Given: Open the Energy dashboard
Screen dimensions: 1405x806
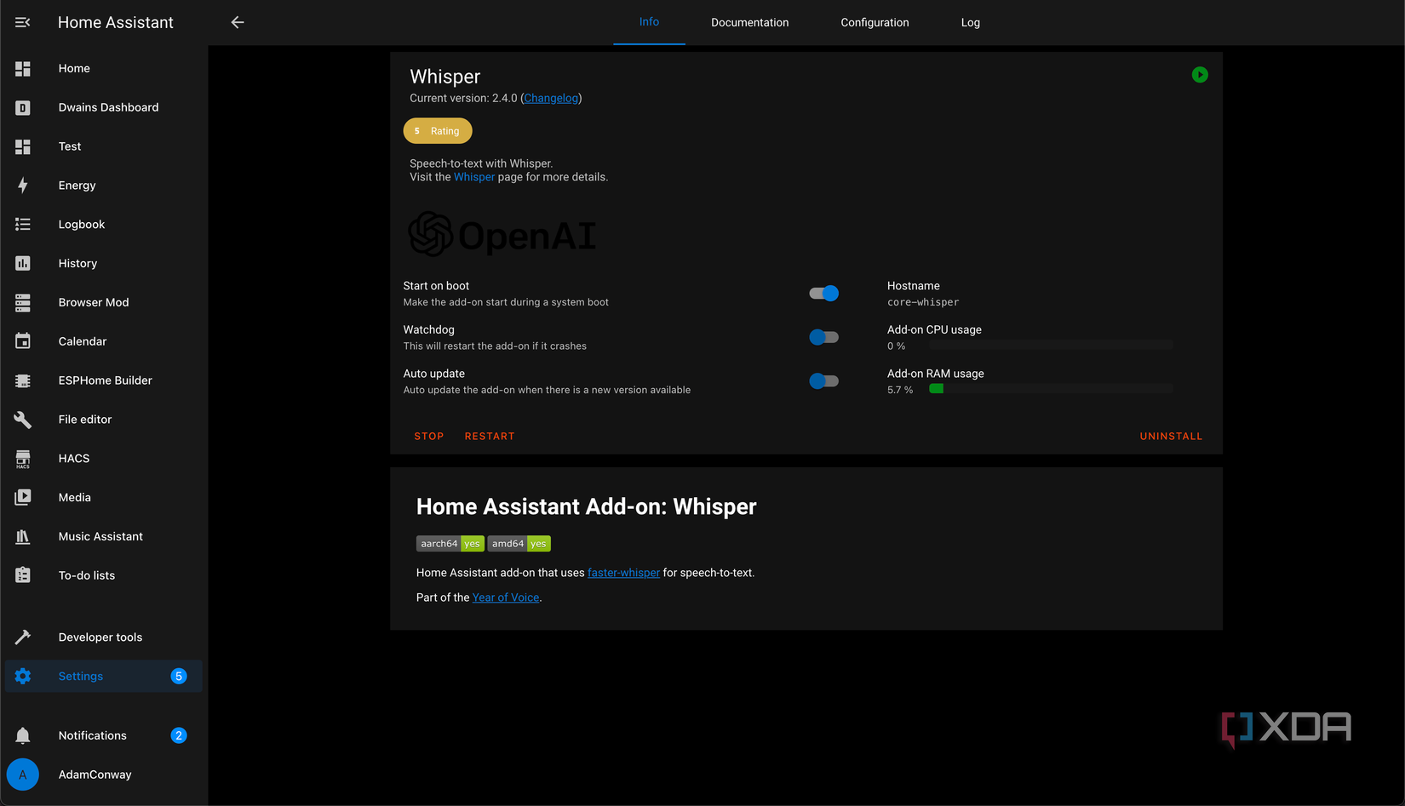Looking at the screenshot, I should 77,185.
